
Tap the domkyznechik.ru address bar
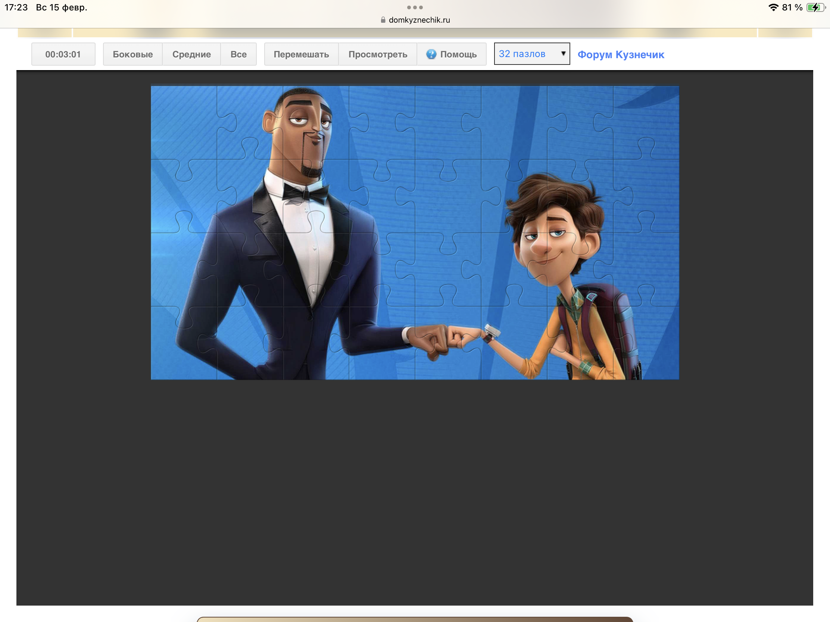[419, 20]
